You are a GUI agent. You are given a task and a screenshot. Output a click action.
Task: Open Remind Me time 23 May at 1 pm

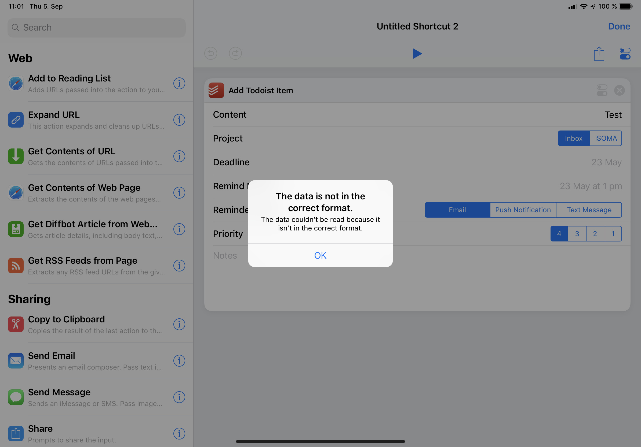(x=591, y=186)
